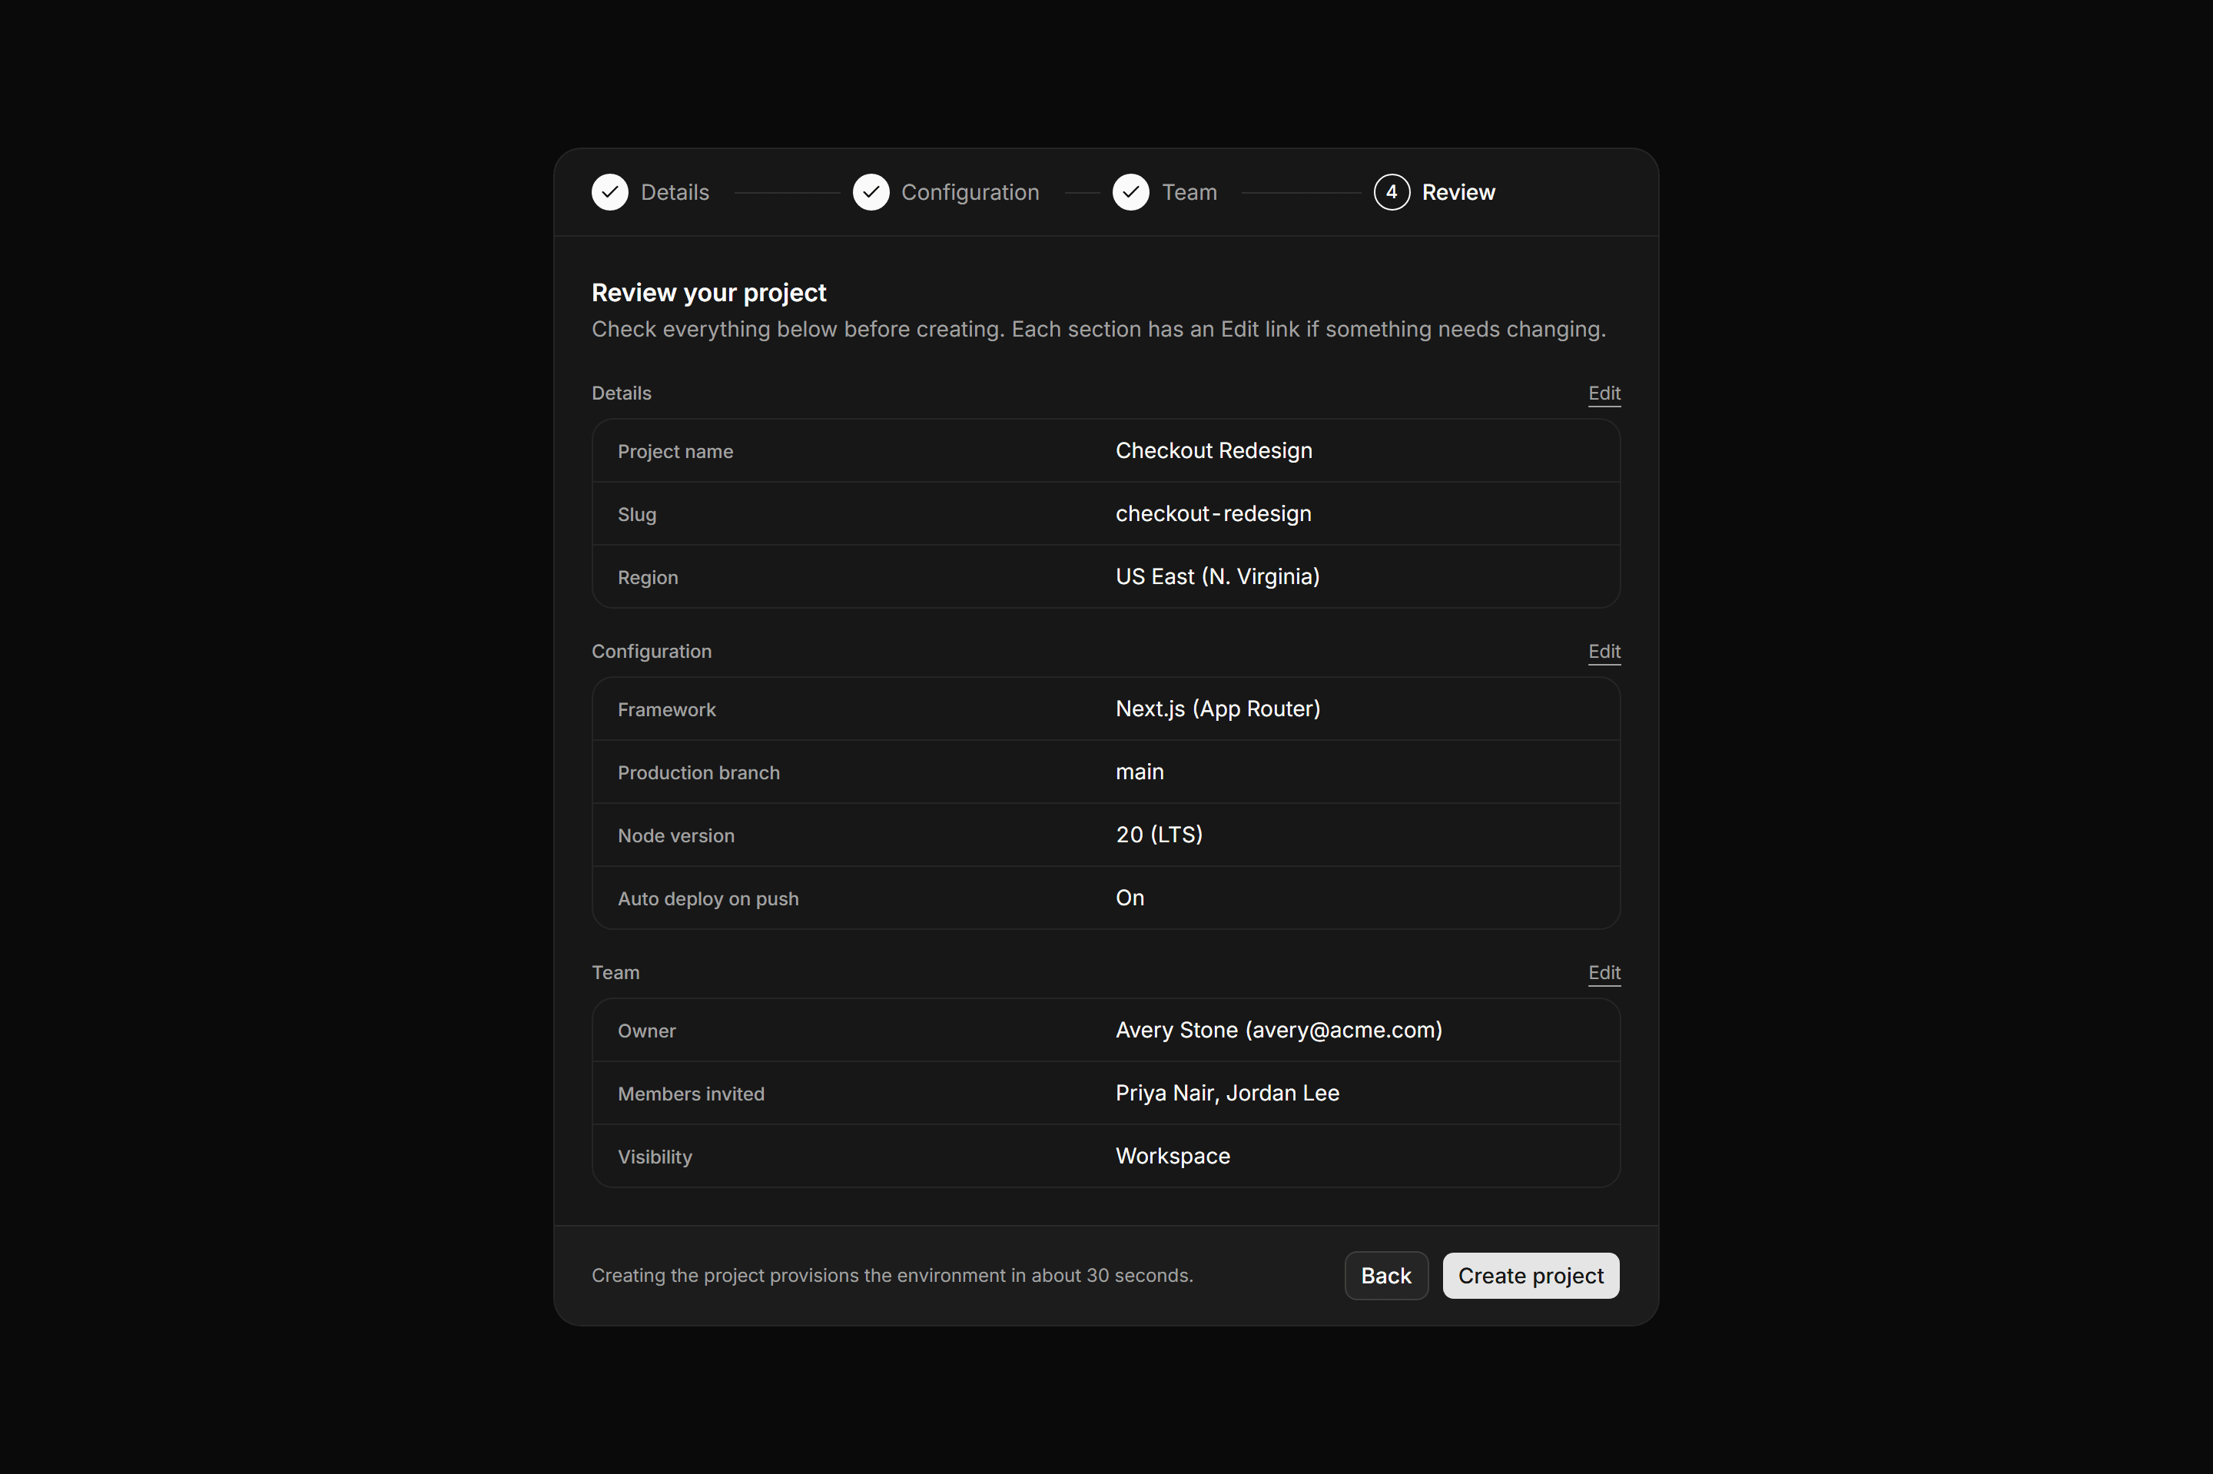Click the 'On' auto deploy value
This screenshot has height=1474, width=2213.
click(1130, 898)
